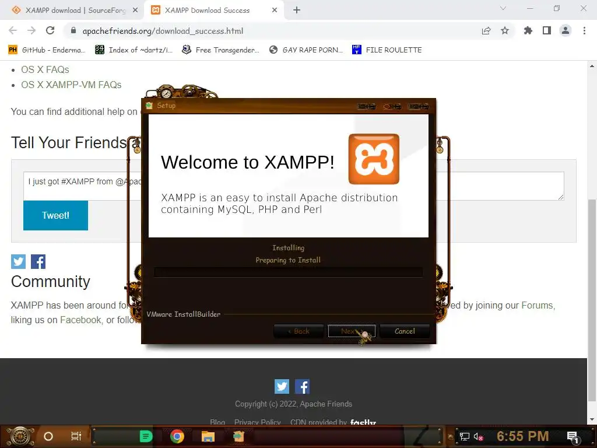Click the blue Tweet! button
Viewport: 597px width, 448px height.
tap(55, 215)
